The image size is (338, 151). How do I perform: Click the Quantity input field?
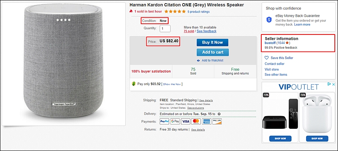(x=165, y=29)
